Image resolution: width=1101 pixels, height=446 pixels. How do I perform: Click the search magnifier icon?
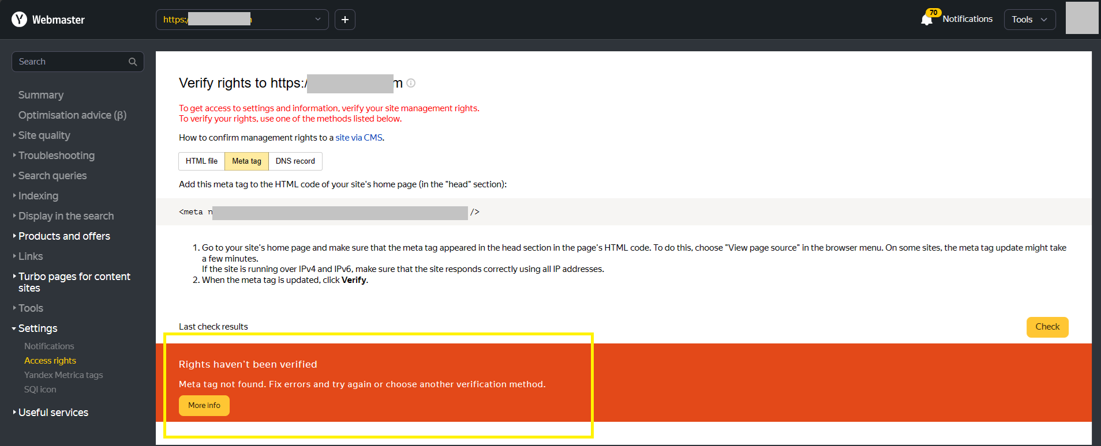tap(133, 62)
